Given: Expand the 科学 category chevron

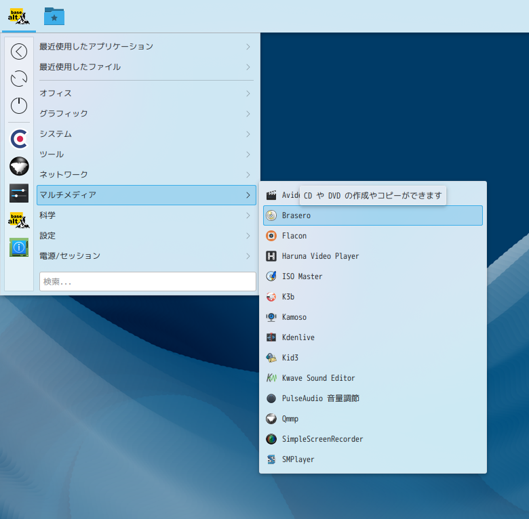Looking at the screenshot, I should [x=248, y=215].
